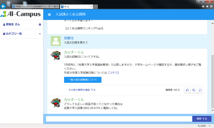Click the chat vertical scrollbar thumb
214x128 pixels.
coord(213,81)
